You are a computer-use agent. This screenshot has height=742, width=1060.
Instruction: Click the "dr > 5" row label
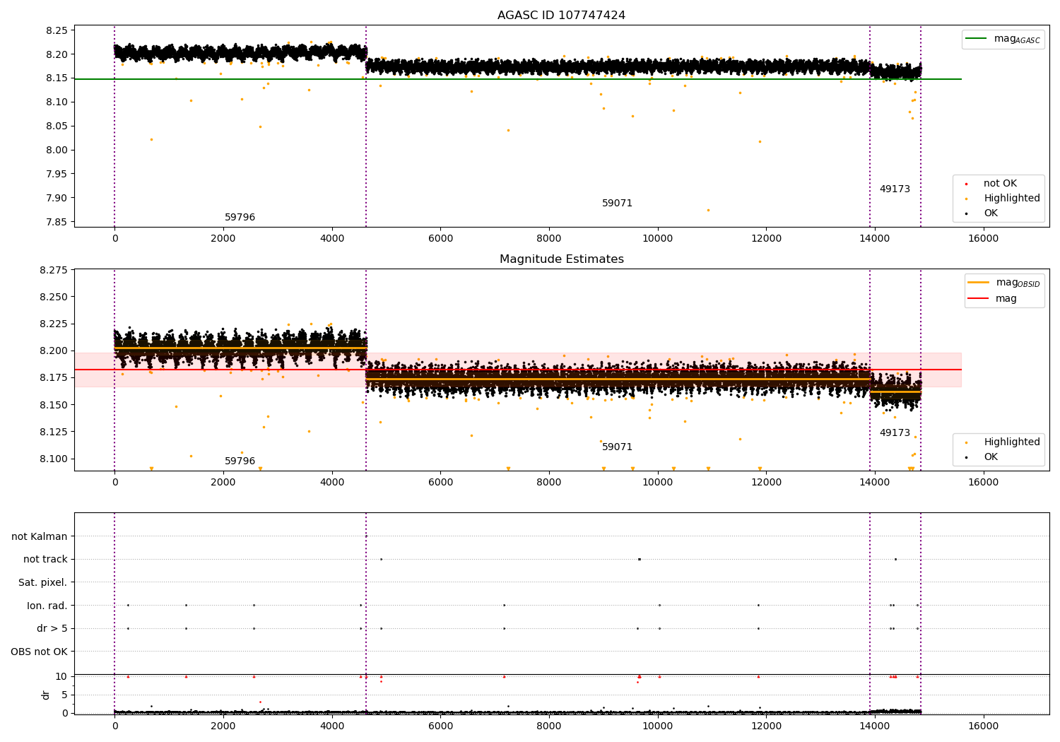(52, 629)
